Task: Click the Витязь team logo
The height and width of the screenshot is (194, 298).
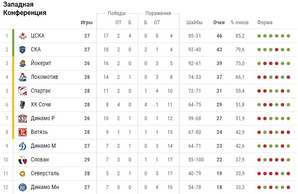Action: (x=23, y=132)
